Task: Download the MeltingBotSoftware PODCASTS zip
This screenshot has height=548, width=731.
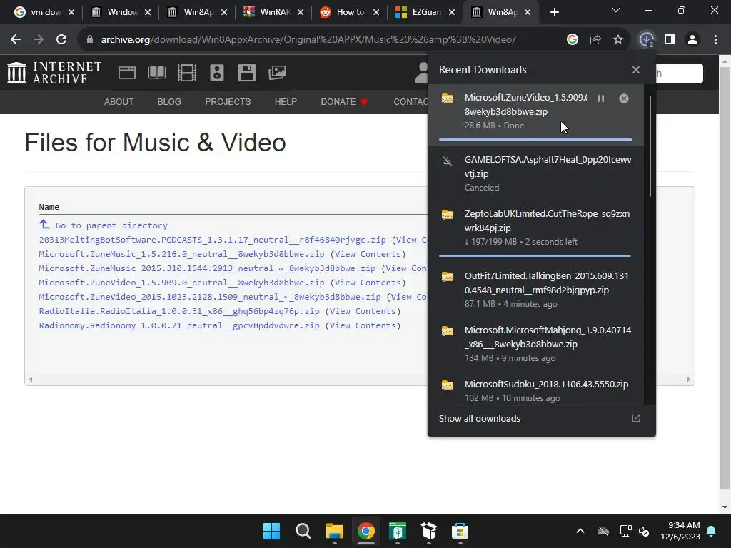Action: [x=212, y=240]
